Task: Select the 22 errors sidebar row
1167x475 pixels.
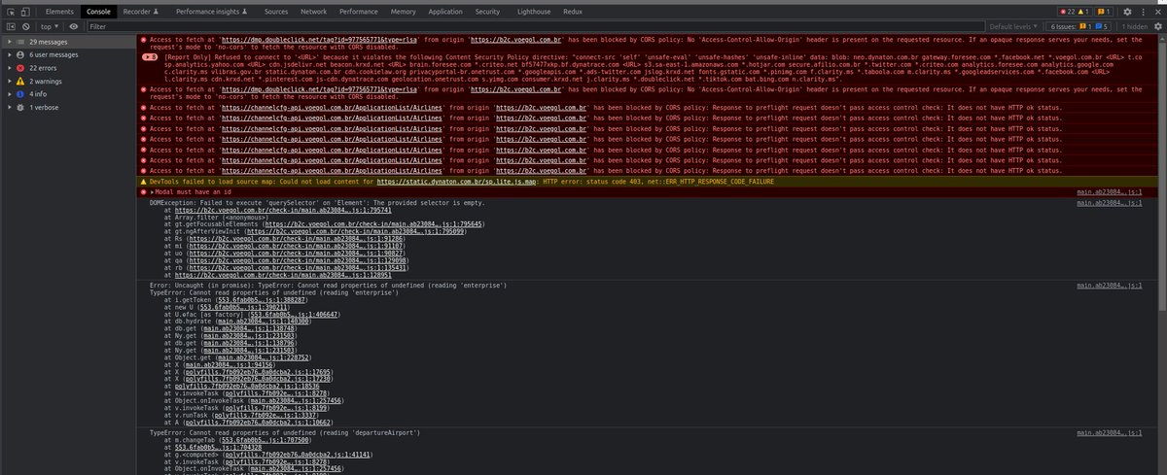Action: click(x=68, y=69)
